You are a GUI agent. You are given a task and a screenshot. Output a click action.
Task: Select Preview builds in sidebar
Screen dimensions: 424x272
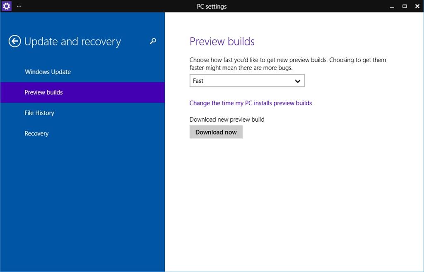[x=82, y=92]
